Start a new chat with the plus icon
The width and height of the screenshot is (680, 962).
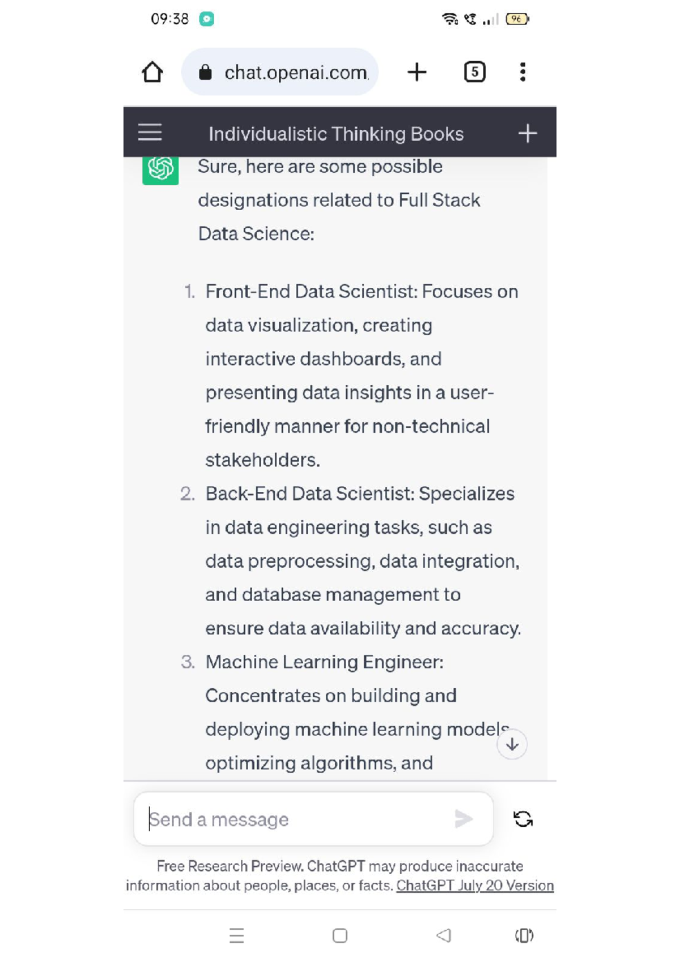528,133
